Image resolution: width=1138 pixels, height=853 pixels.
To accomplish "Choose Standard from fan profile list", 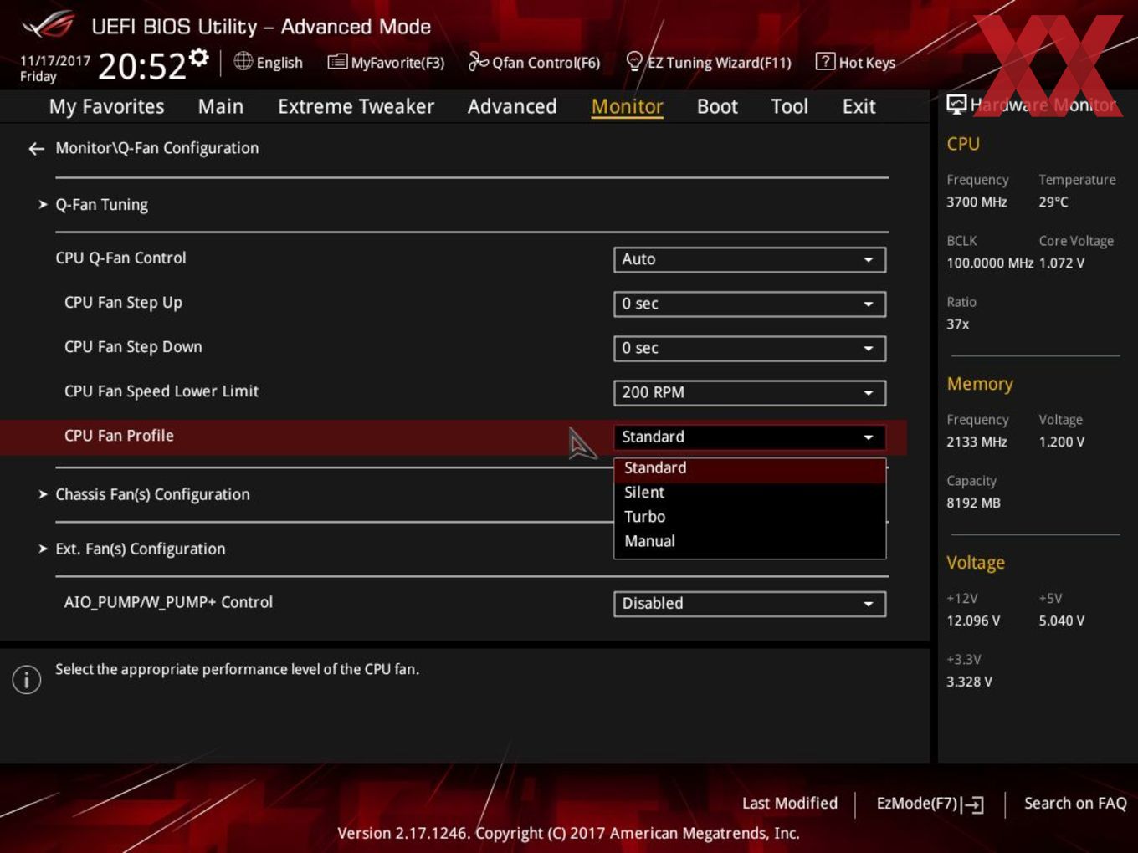I will [x=750, y=468].
